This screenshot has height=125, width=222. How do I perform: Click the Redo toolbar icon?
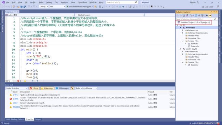(x=34, y=6)
